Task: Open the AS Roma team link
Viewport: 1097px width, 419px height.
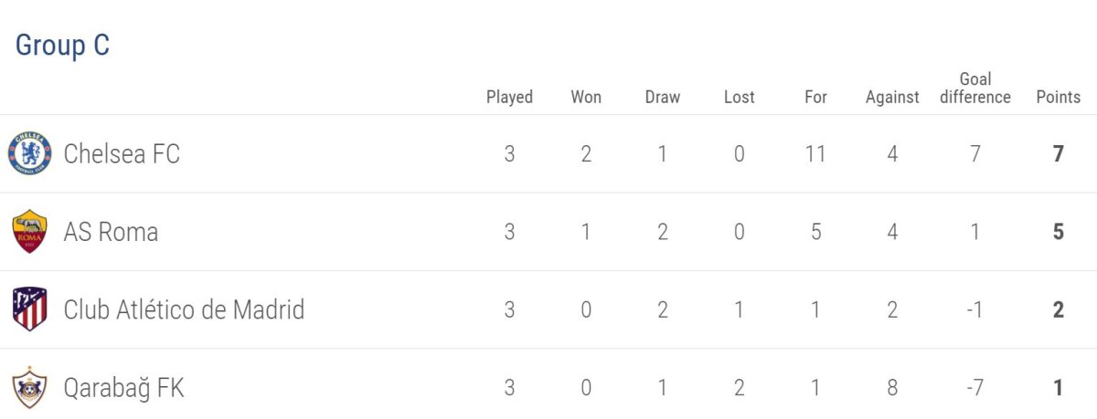Action: point(111,232)
